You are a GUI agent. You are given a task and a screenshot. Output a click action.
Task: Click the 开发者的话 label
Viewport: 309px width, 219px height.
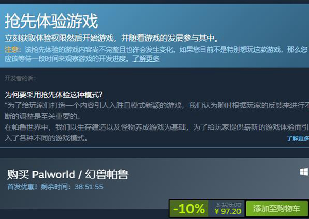tap(20, 78)
